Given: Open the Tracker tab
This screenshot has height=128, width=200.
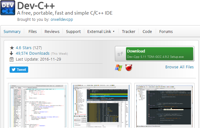Looking at the screenshot, I should (128, 31).
